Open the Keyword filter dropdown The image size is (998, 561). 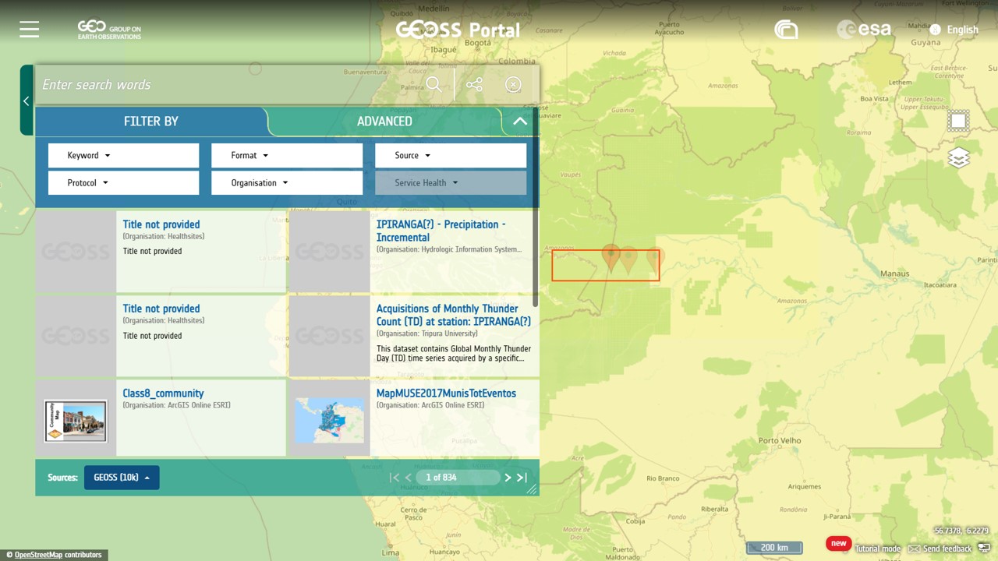(x=123, y=155)
